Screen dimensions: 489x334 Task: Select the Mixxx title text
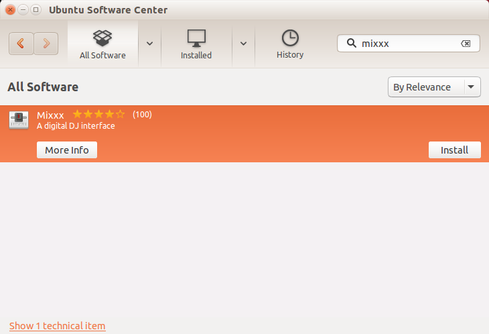pyautogui.click(x=50, y=115)
